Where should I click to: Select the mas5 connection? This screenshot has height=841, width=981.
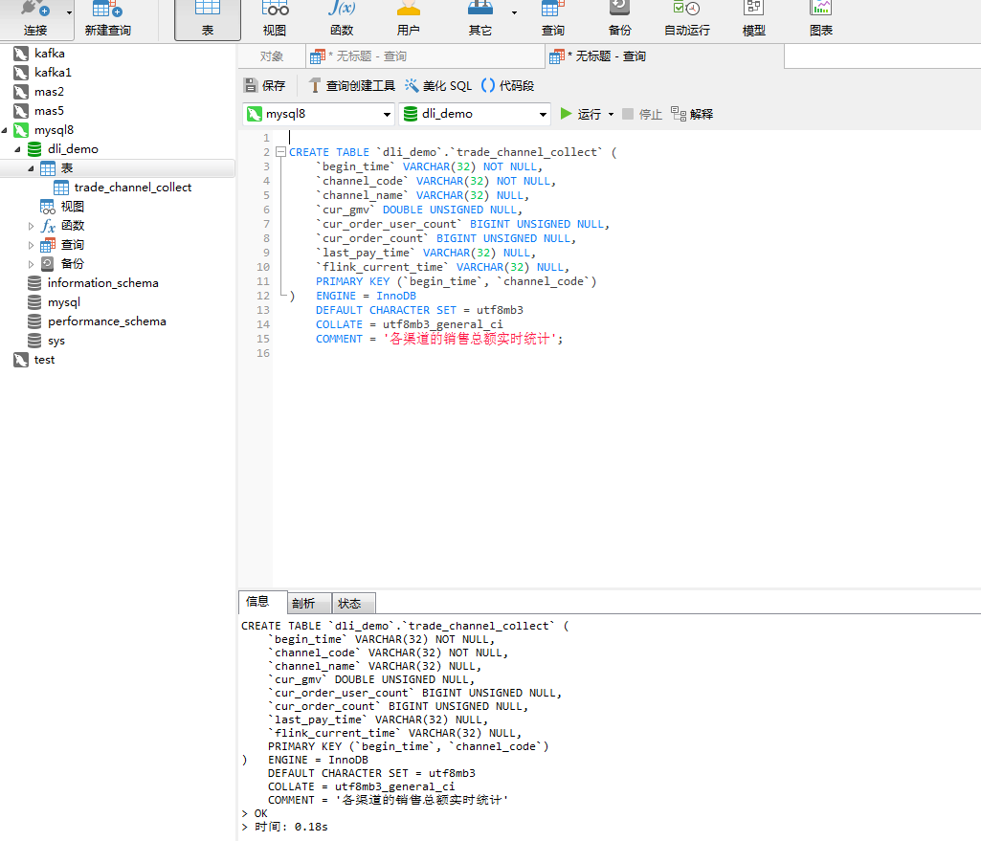pyautogui.click(x=49, y=111)
